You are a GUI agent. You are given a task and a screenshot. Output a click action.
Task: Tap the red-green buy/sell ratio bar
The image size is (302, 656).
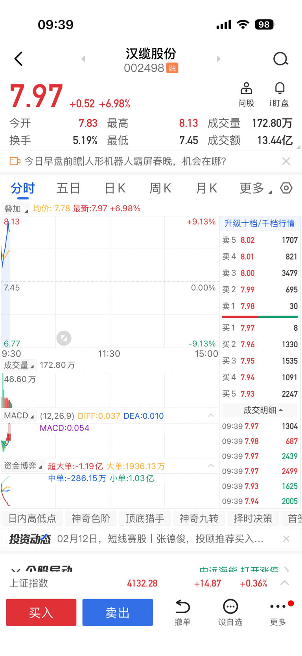click(260, 317)
